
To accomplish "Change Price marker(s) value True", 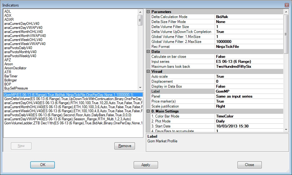I will [x=249, y=101].
